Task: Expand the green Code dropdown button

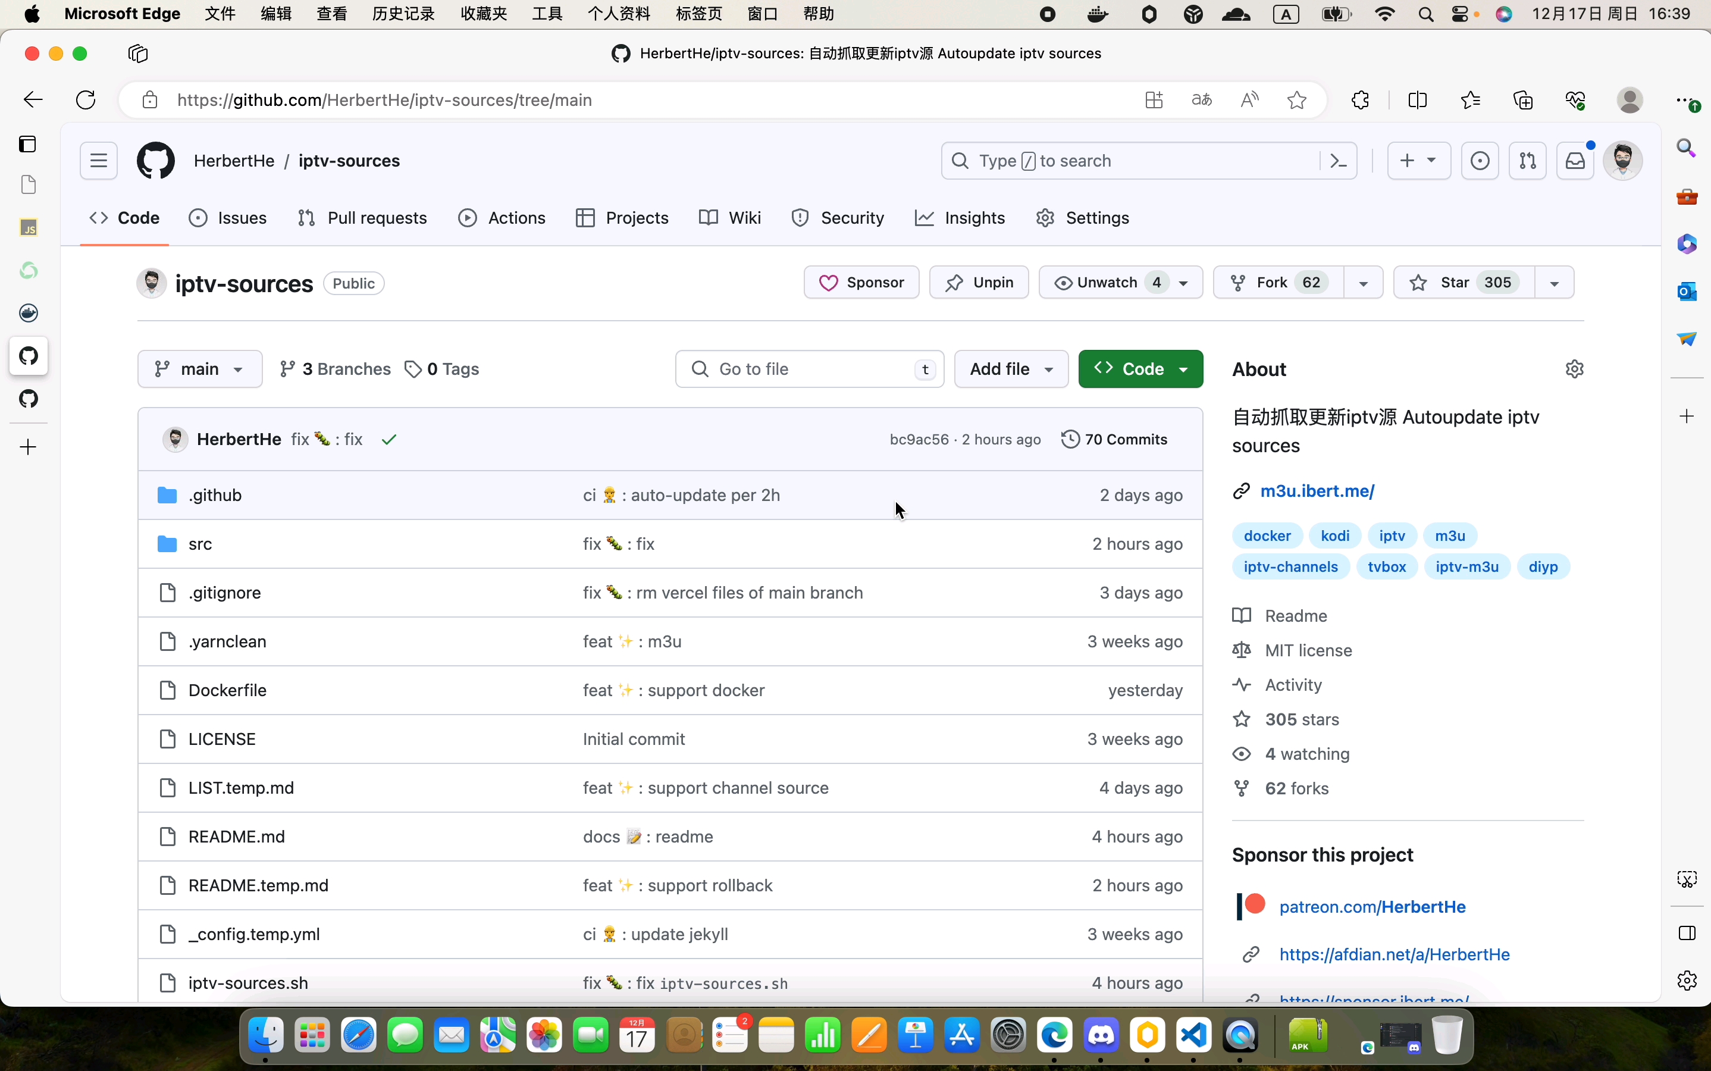Action: coord(1140,369)
